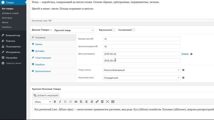This screenshot has width=214, height=120.
Task: Collapse the menu with Свернуть меню
Action: 13,63
